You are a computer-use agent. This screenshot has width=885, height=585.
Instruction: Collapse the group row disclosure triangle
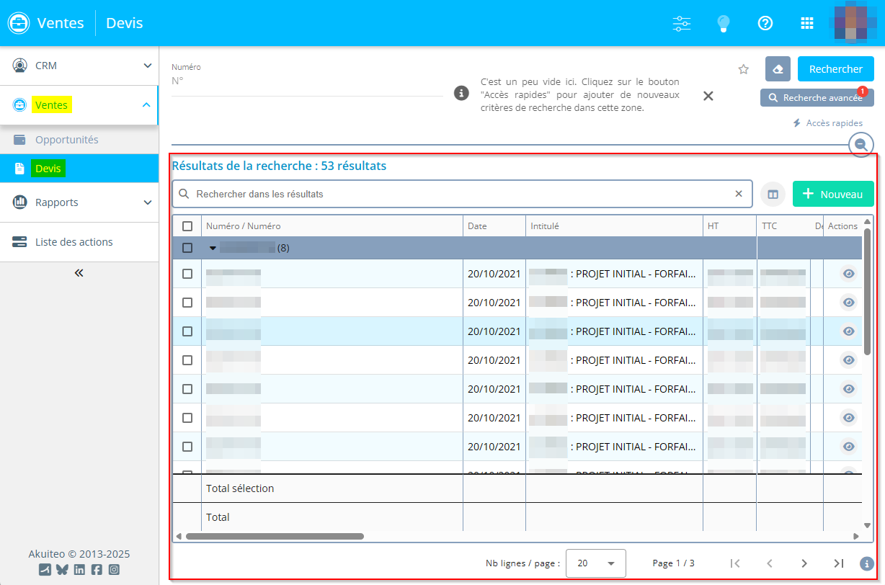coord(213,248)
